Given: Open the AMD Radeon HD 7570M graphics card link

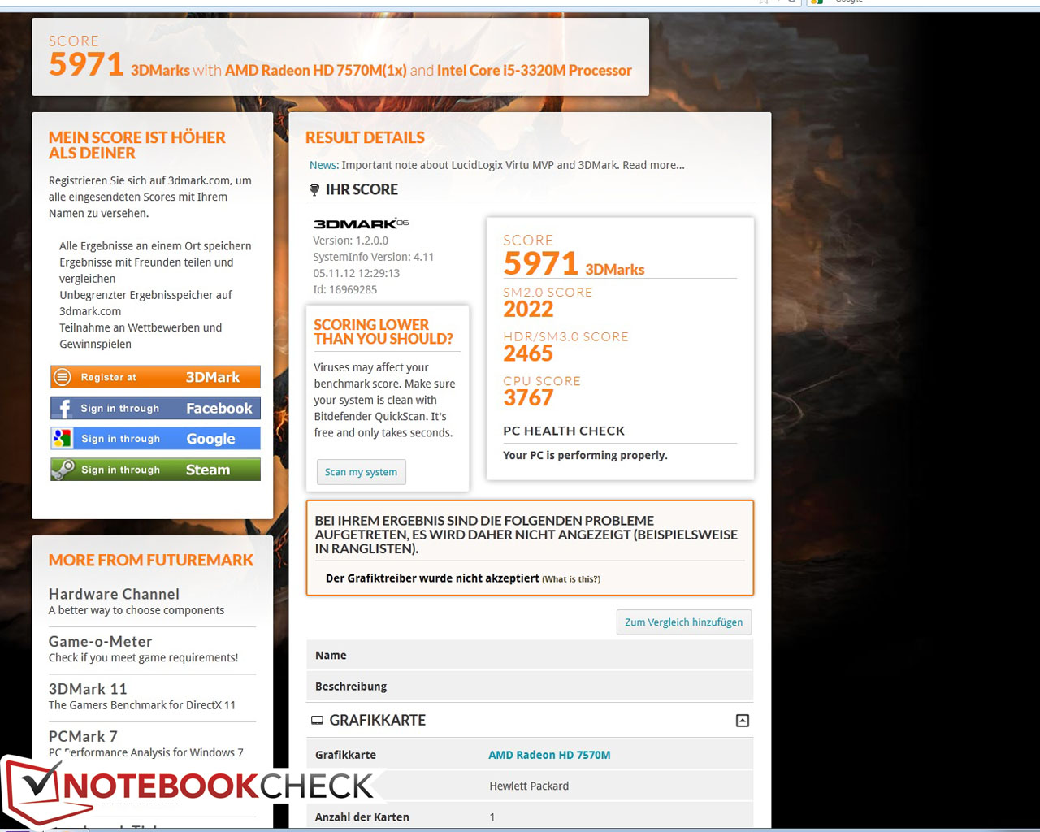Looking at the screenshot, I should coord(549,755).
